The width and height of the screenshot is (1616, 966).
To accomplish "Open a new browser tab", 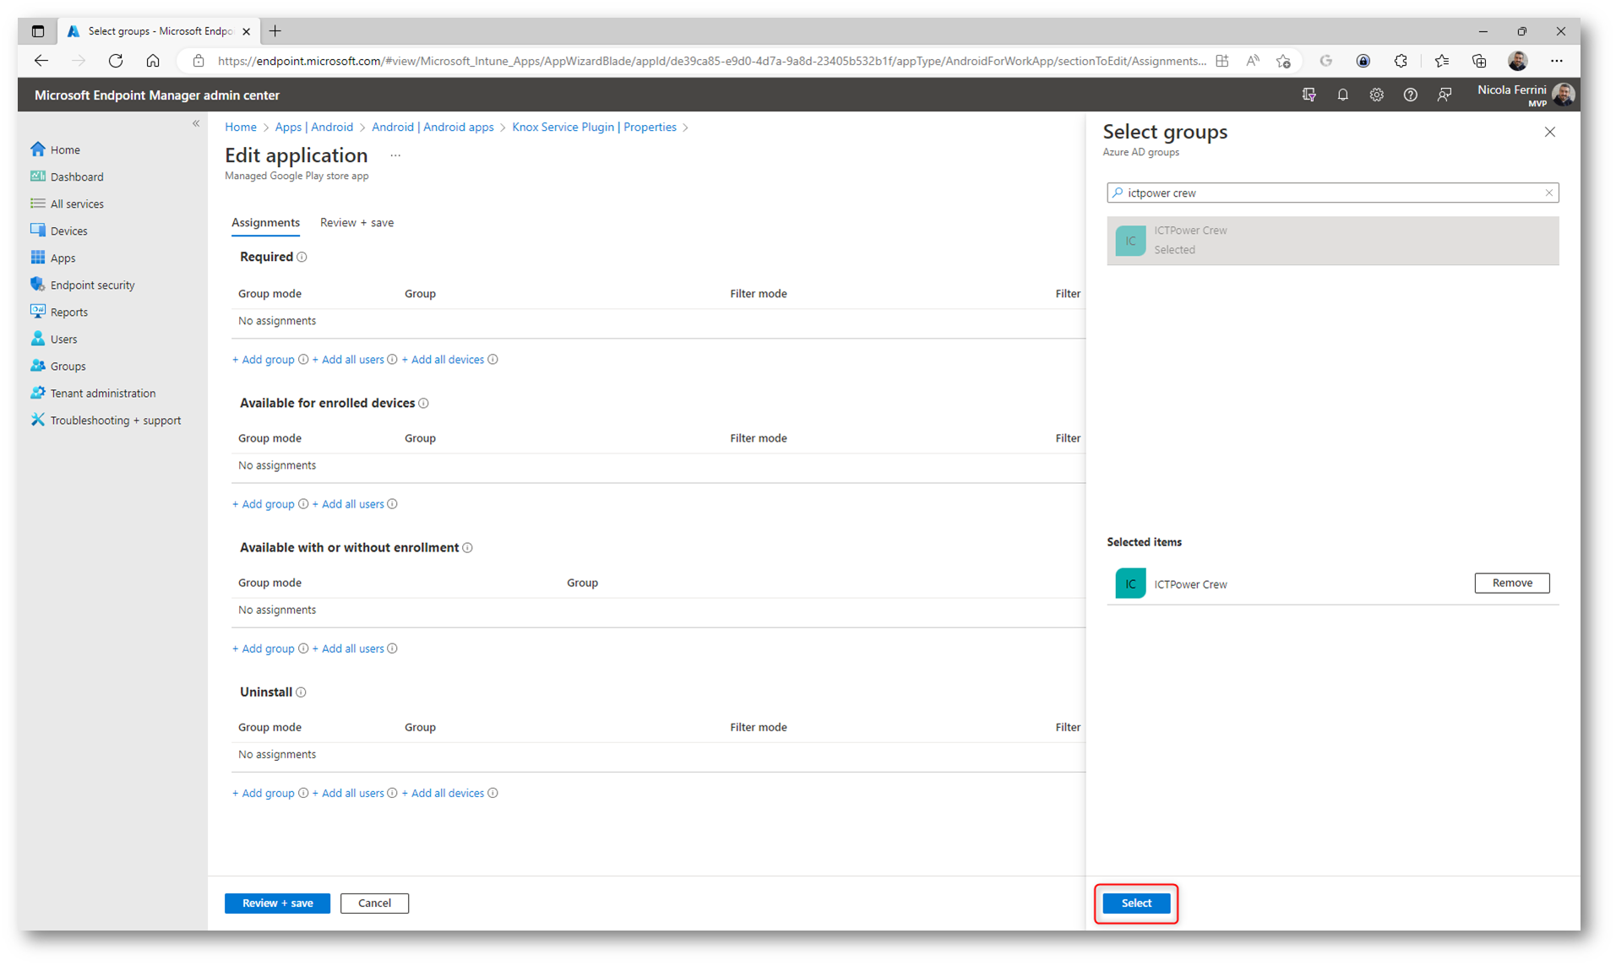I will [275, 31].
